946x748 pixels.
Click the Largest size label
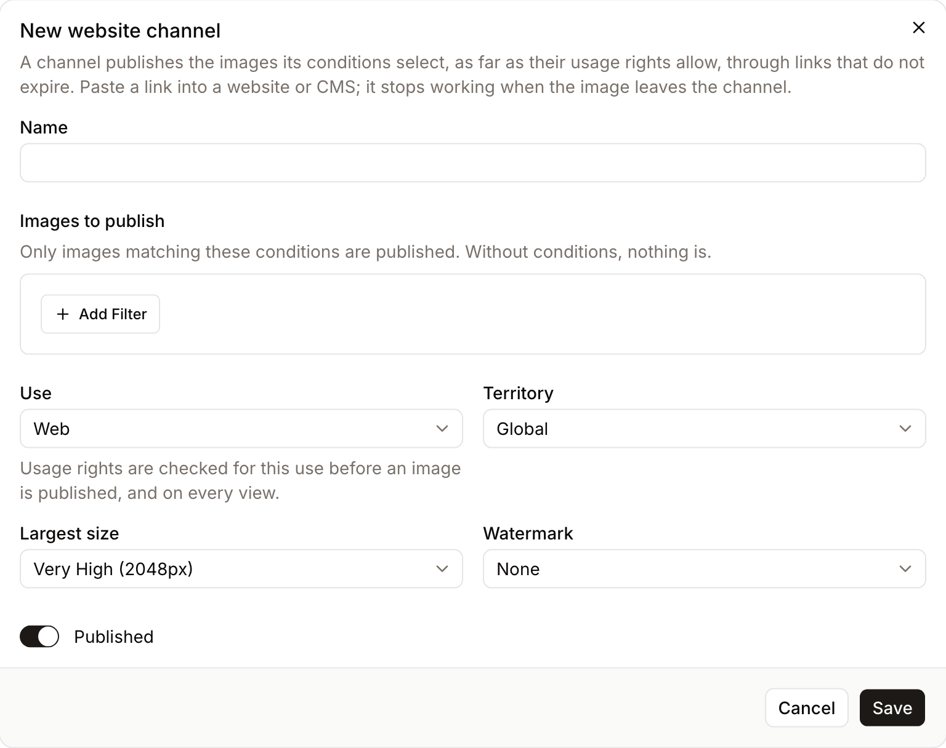pos(70,533)
